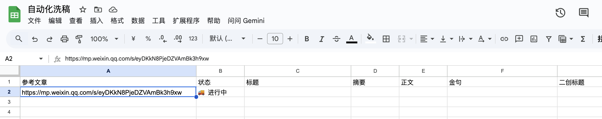Open the comments panel icon
Image resolution: width=602 pixels, height=119 pixels.
(x=583, y=13)
